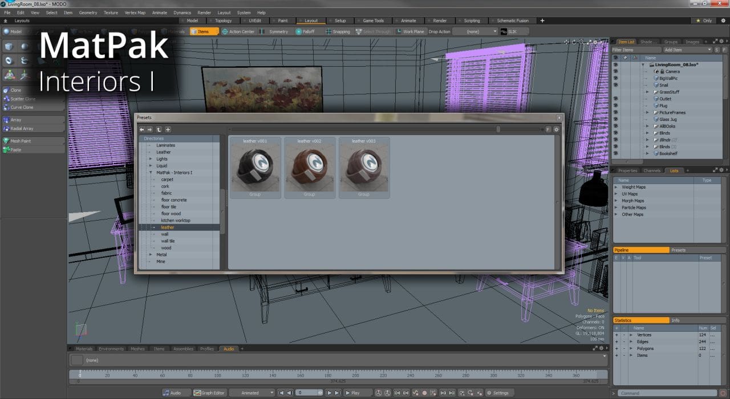Screen dimensions: 730x399
Task: Toggle visibility of Snail item
Action: click(615, 85)
